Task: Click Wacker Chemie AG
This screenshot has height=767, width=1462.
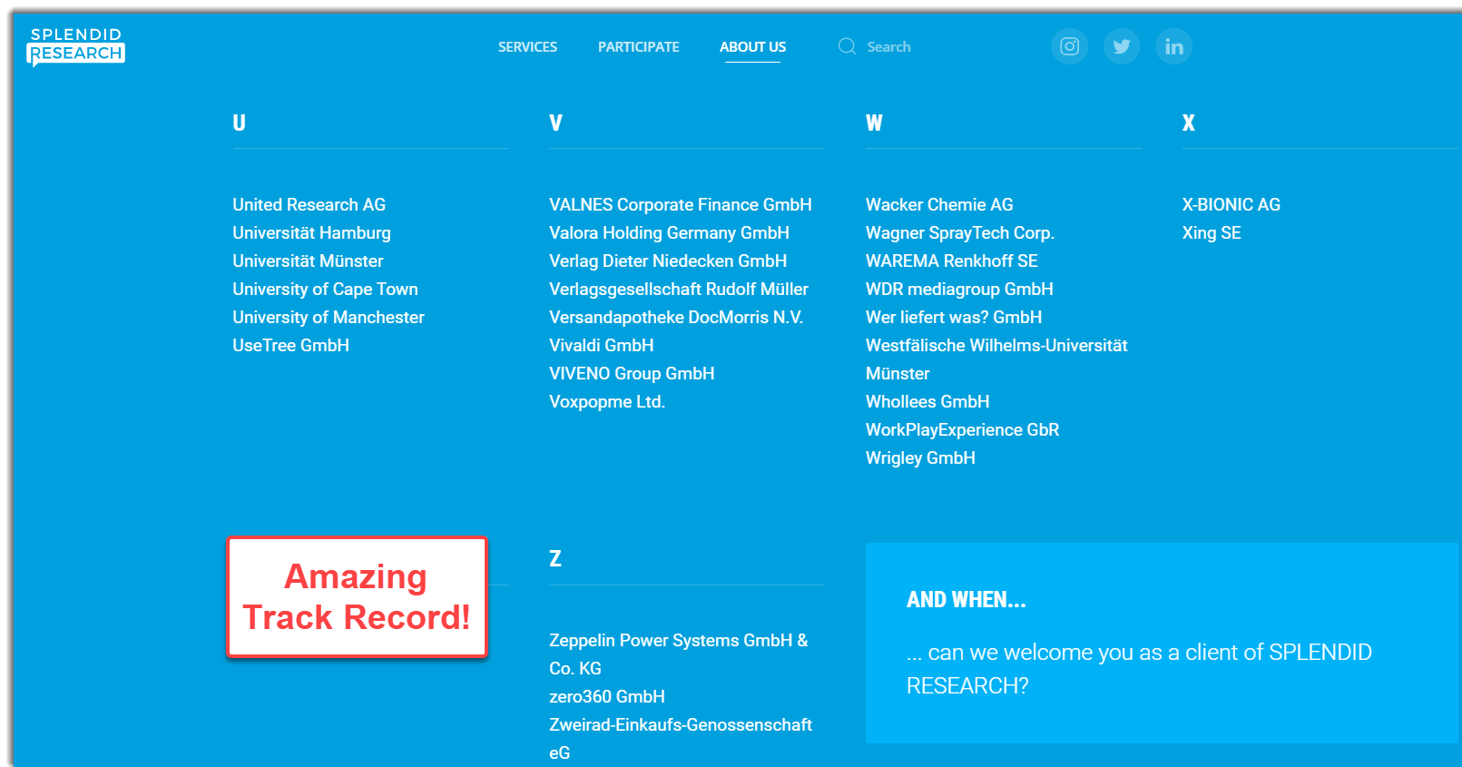Action: click(x=939, y=205)
